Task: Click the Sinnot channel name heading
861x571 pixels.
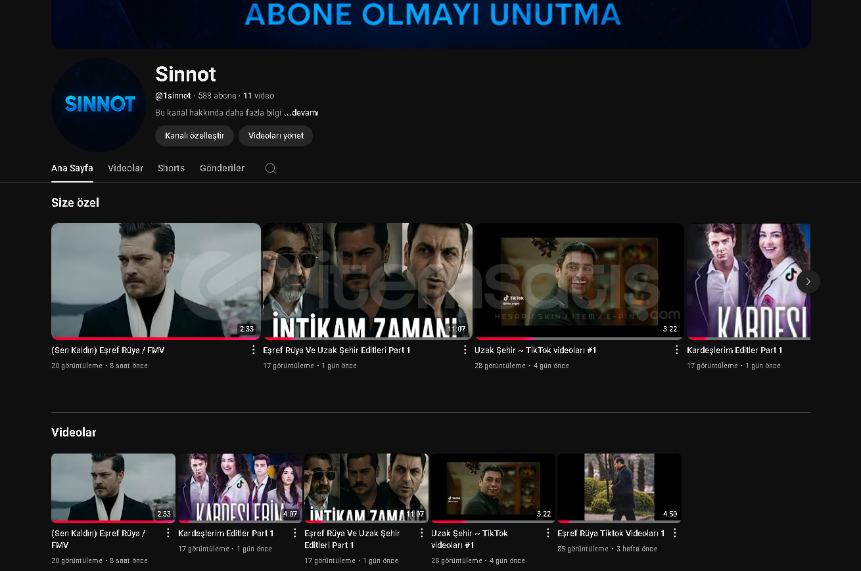Action: (185, 74)
